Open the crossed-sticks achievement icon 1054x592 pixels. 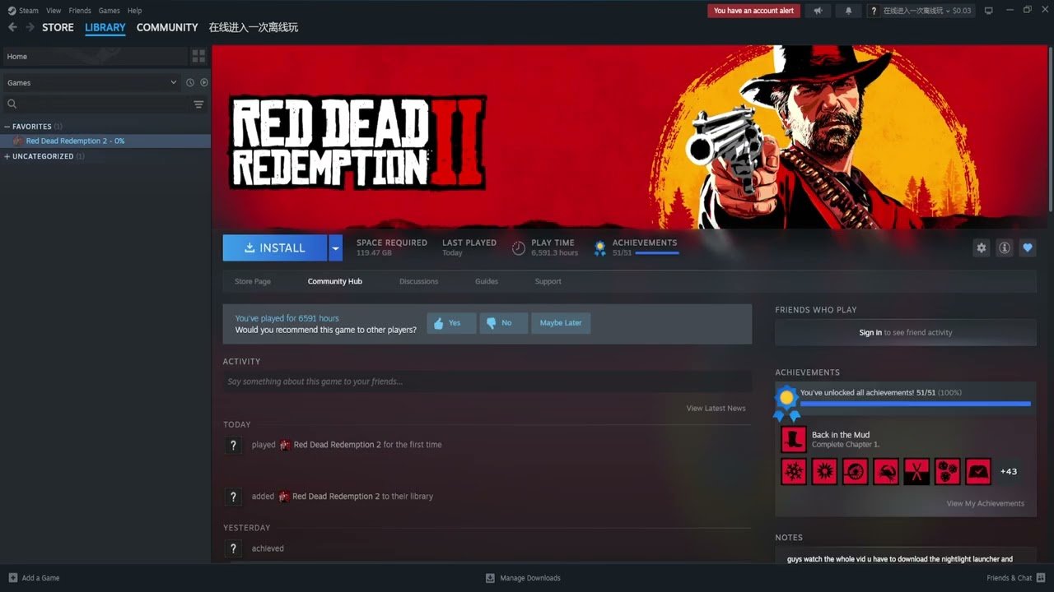(916, 471)
